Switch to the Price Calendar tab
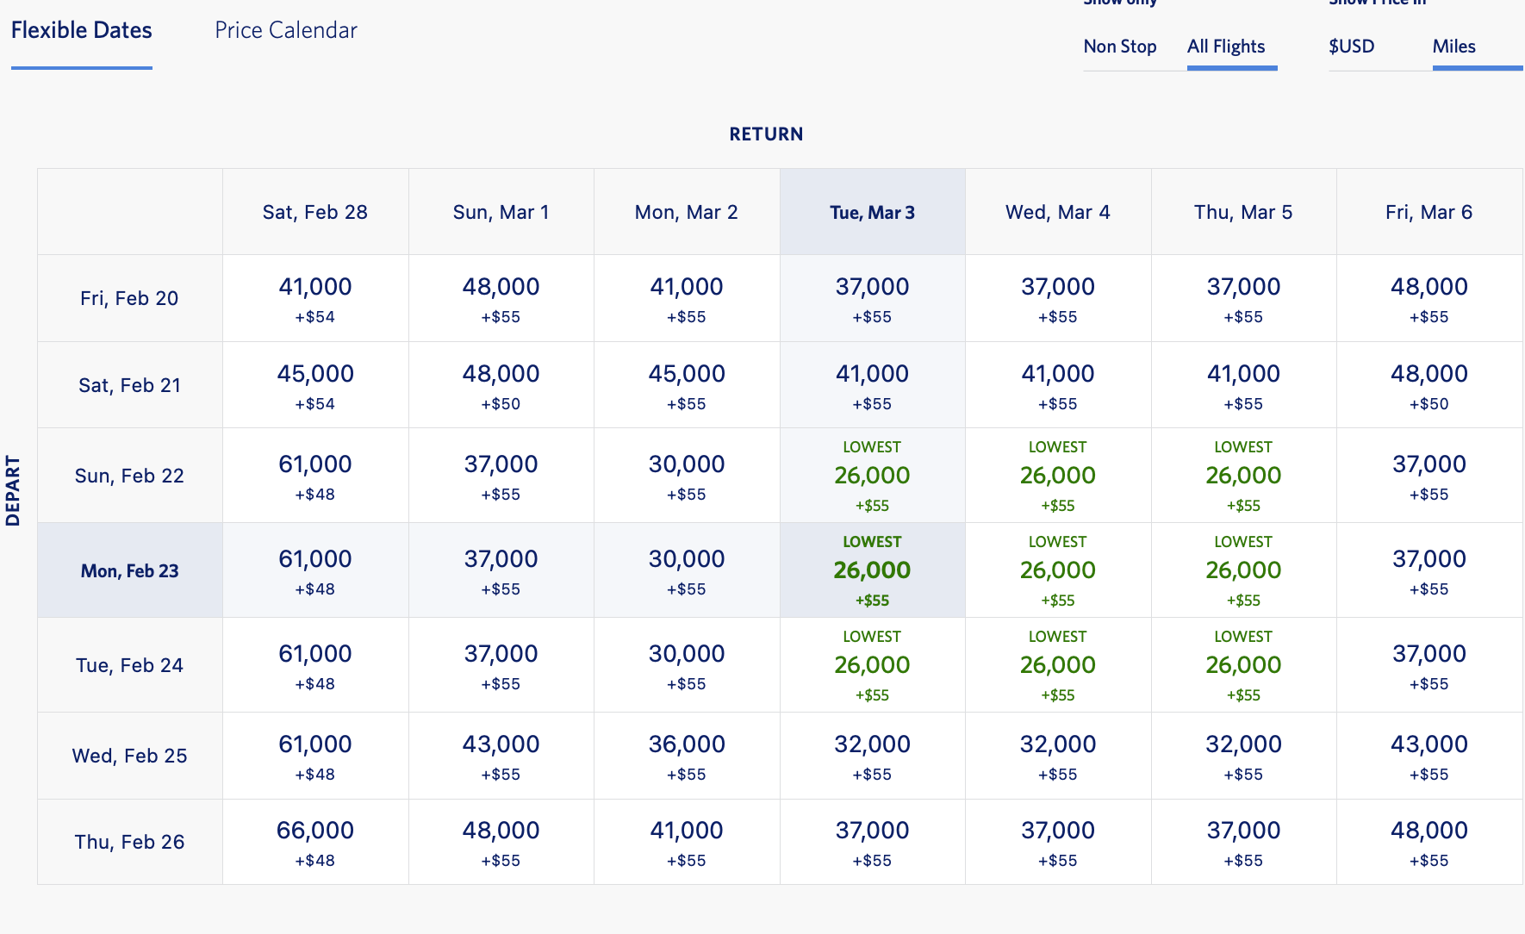The width and height of the screenshot is (1525, 934). point(285,31)
